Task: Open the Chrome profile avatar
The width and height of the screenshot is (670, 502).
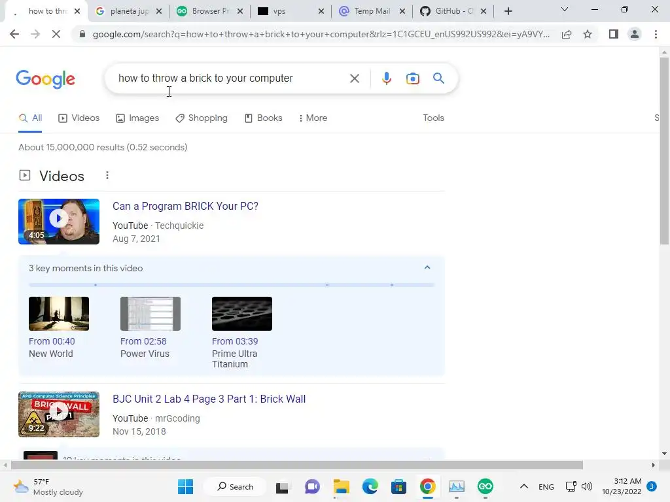Action: tap(635, 34)
